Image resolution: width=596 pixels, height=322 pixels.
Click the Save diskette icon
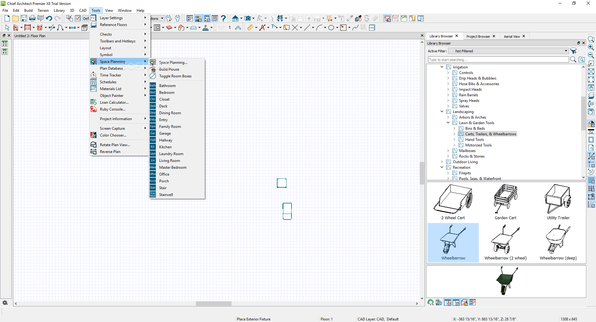[x=24, y=19]
